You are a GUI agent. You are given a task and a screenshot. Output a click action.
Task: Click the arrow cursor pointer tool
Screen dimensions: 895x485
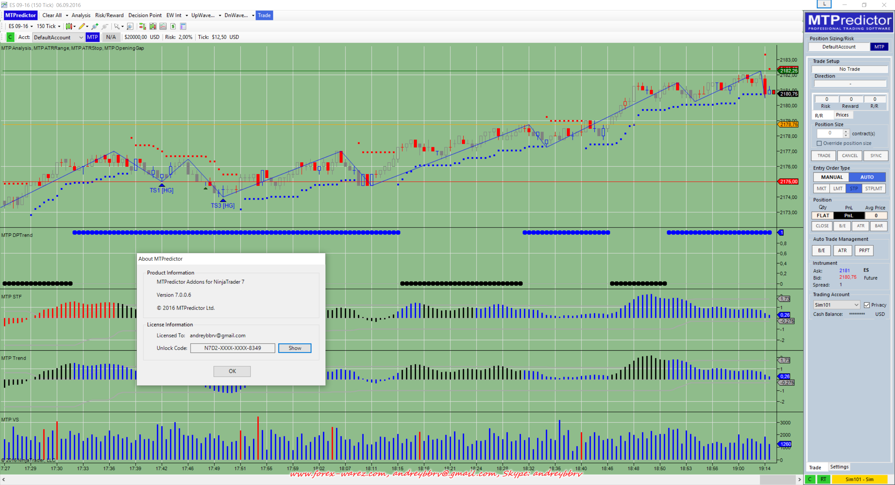click(x=117, y=26)
